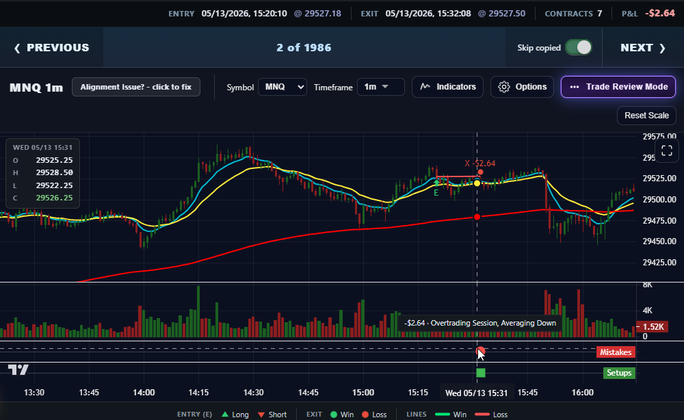Open the 1m Timeframe dropdown
This screenshot has width=684, height=420.
click(x=380, y=87)
